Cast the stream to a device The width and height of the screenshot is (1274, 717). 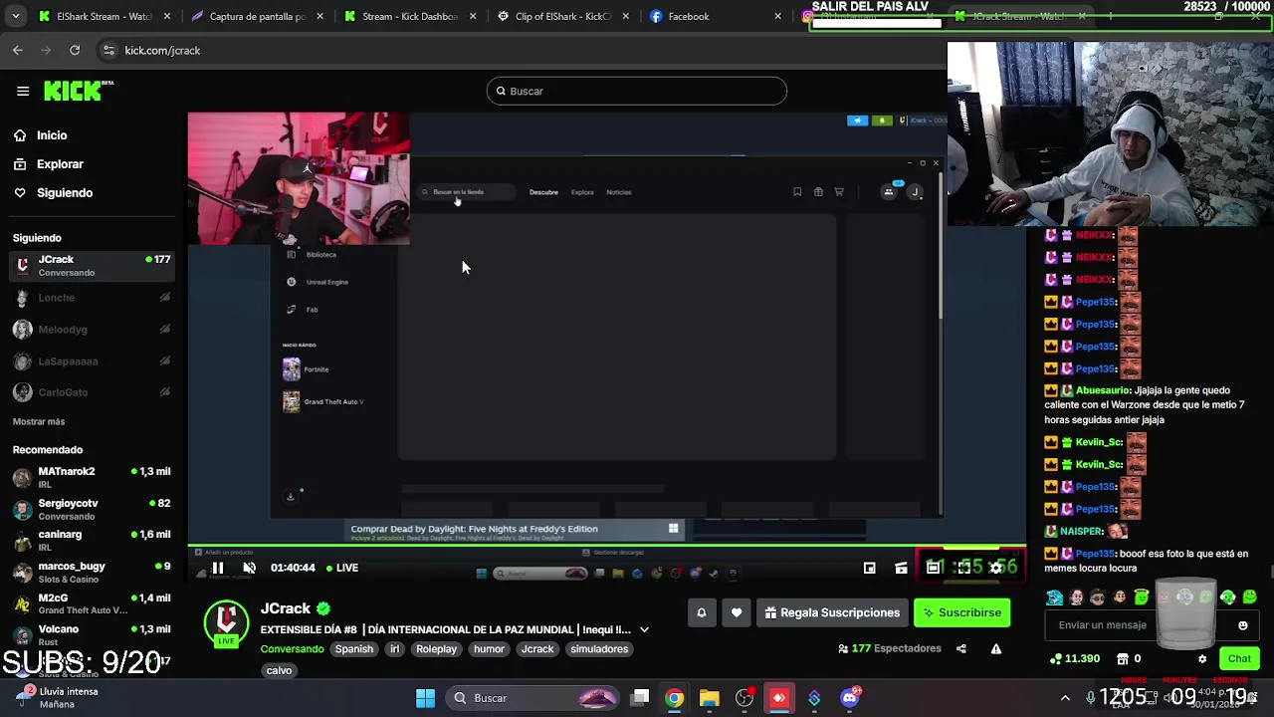901,568
